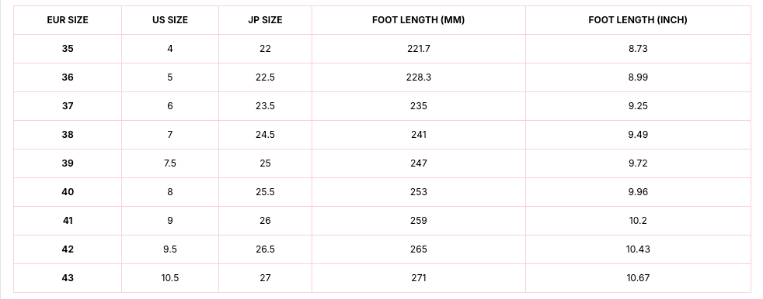763x299 pixels.
Task: Click the US size 7.5 cell
Action: [x=170, y=163]
